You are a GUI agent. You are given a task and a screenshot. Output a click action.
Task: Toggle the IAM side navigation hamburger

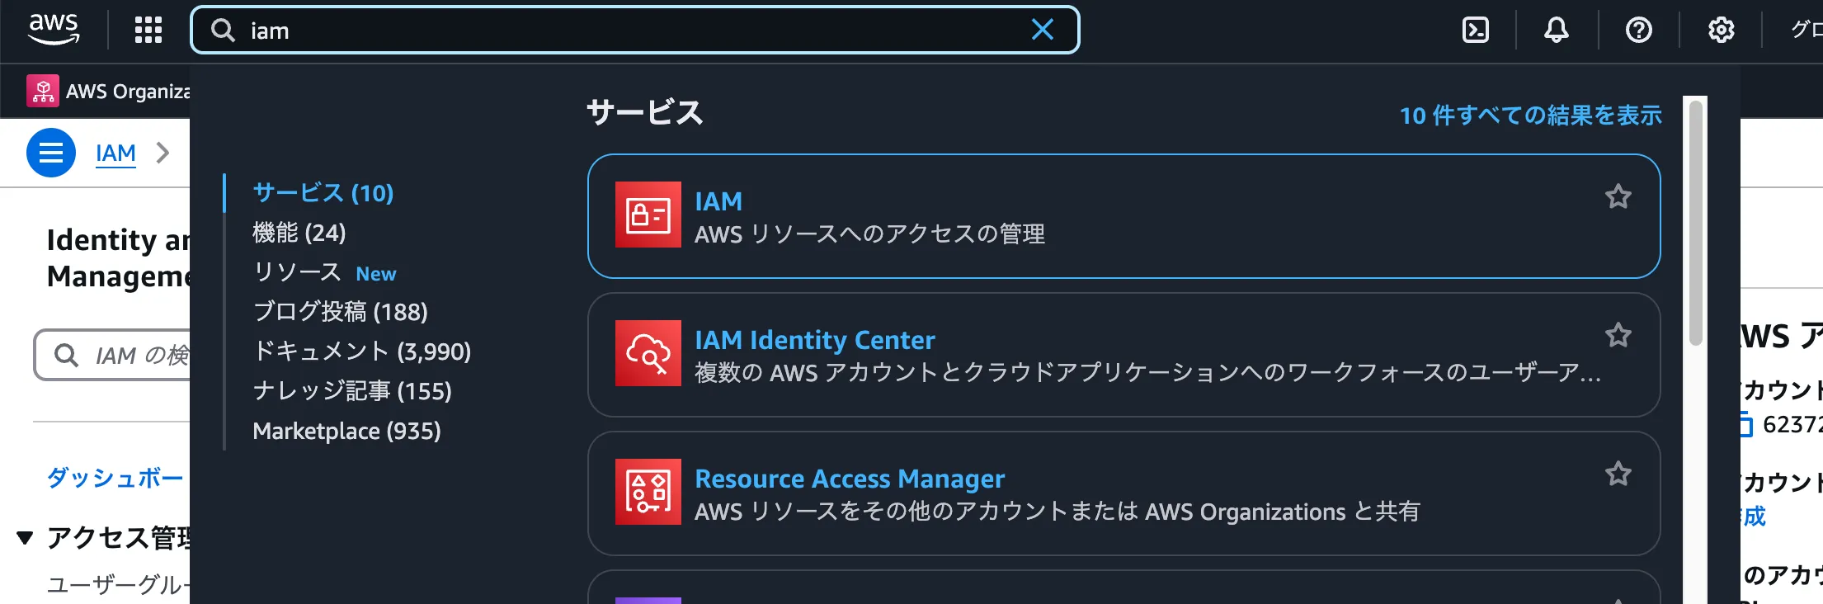coord(51,153)
